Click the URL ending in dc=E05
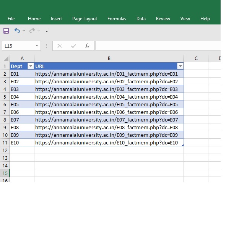This screenshot has width=247, height=248. [107, 104]
